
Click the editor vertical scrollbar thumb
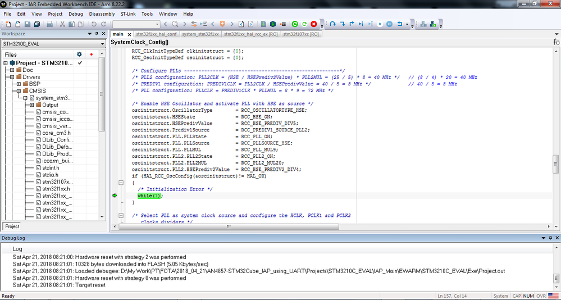tap(555, 163)
